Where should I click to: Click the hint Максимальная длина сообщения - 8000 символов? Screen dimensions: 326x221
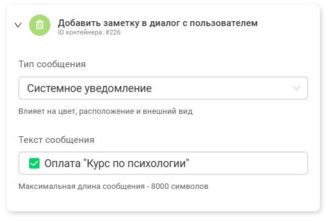114,186
